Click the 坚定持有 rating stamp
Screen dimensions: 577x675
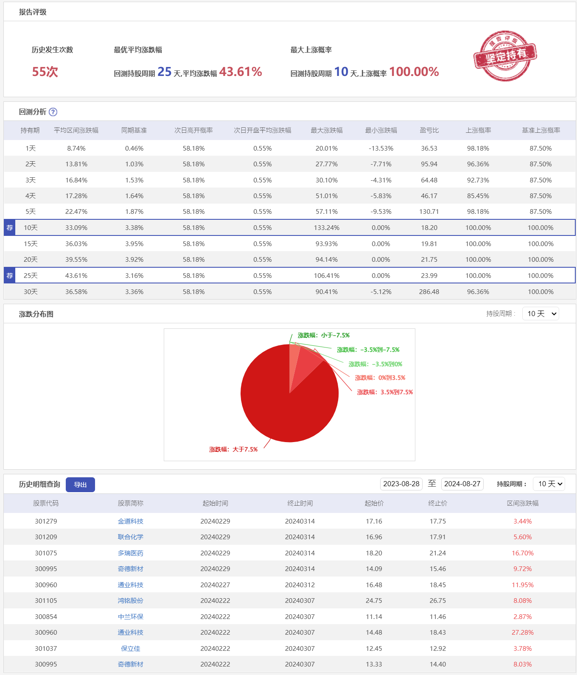point(505,56)
